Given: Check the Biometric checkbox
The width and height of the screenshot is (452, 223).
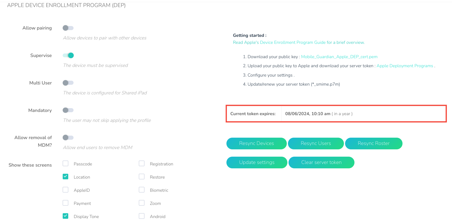Looking at the screenshot, I should click(x=142, y=190).
